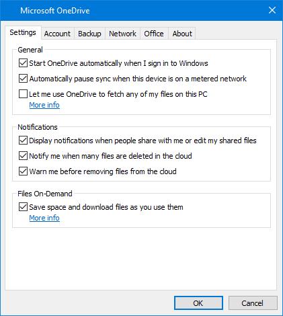Toggle automatic pause sync on metered network
The width and height of the screenshot is (283, 316).
[23, 79]
